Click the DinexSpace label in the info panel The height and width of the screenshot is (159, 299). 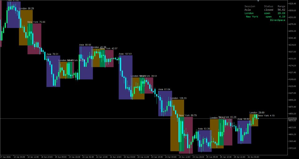tap(278, 20)
